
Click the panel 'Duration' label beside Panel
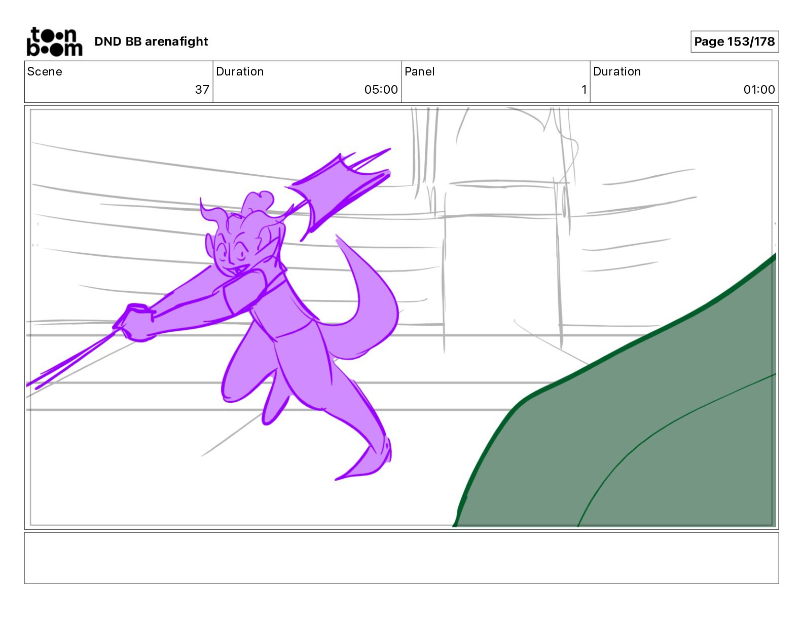(x=617, y=71)
